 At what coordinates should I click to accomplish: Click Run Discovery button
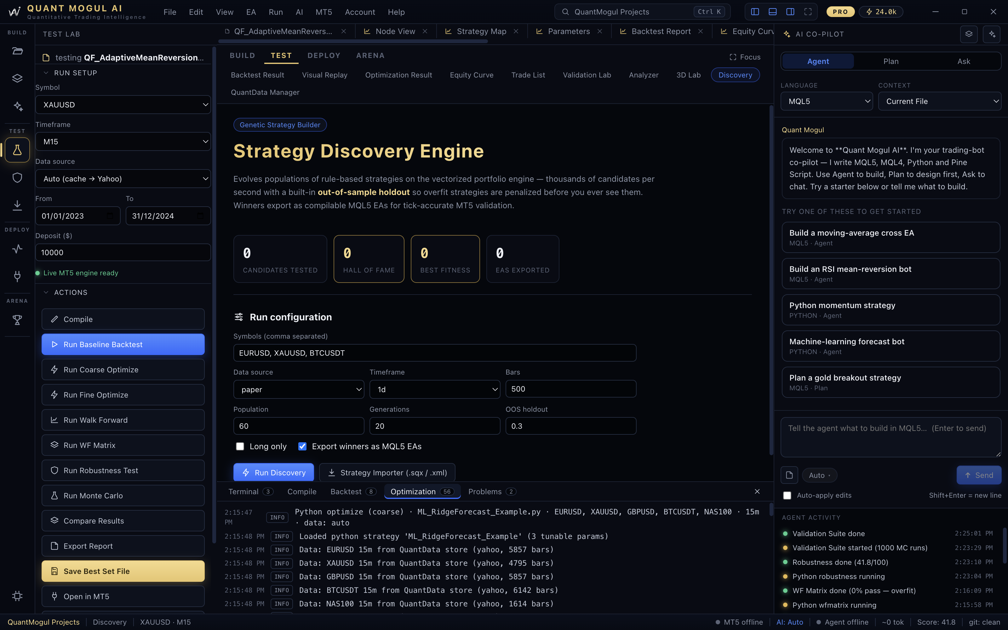274,472
